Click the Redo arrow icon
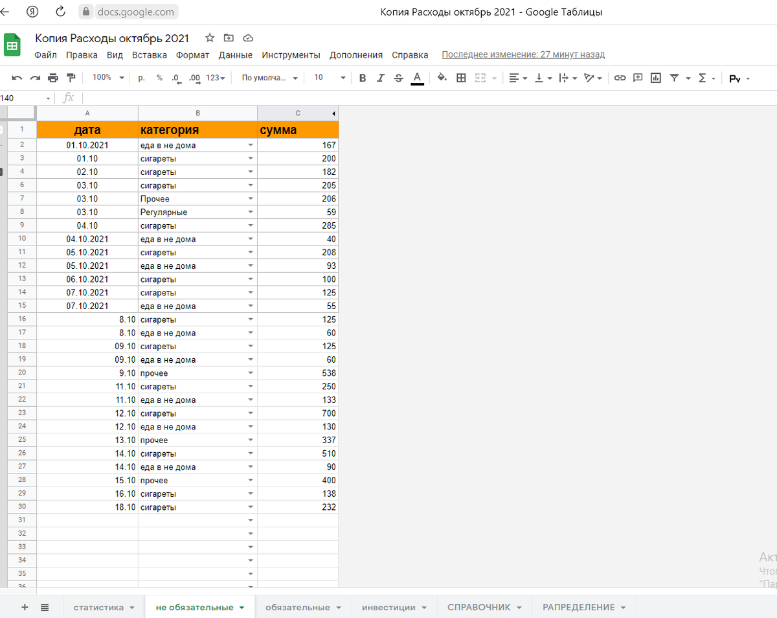Image resolution: width=777 pixels, height=618 pixels. (x=35, y=78)
